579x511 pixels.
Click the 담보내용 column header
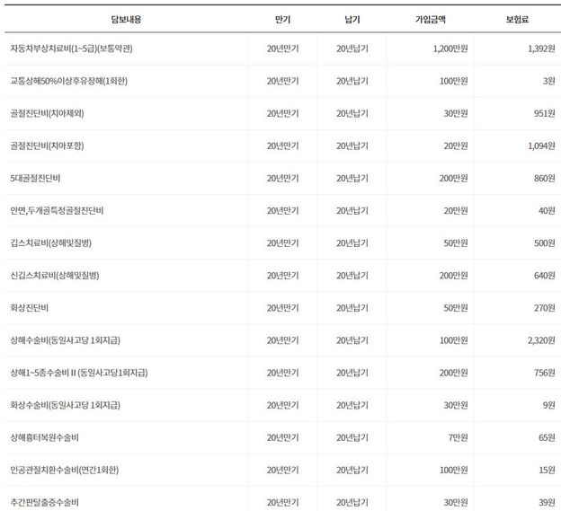point(125,18)
